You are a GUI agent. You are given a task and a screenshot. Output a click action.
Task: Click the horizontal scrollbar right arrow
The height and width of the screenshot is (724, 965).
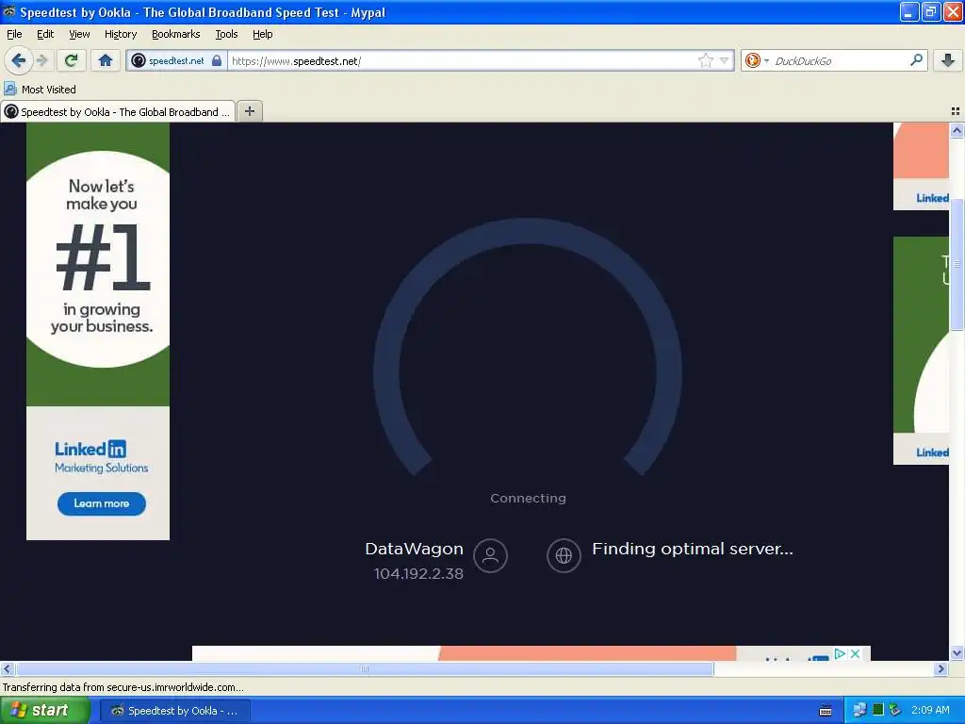pyautogui.click(x=941, y=668)
